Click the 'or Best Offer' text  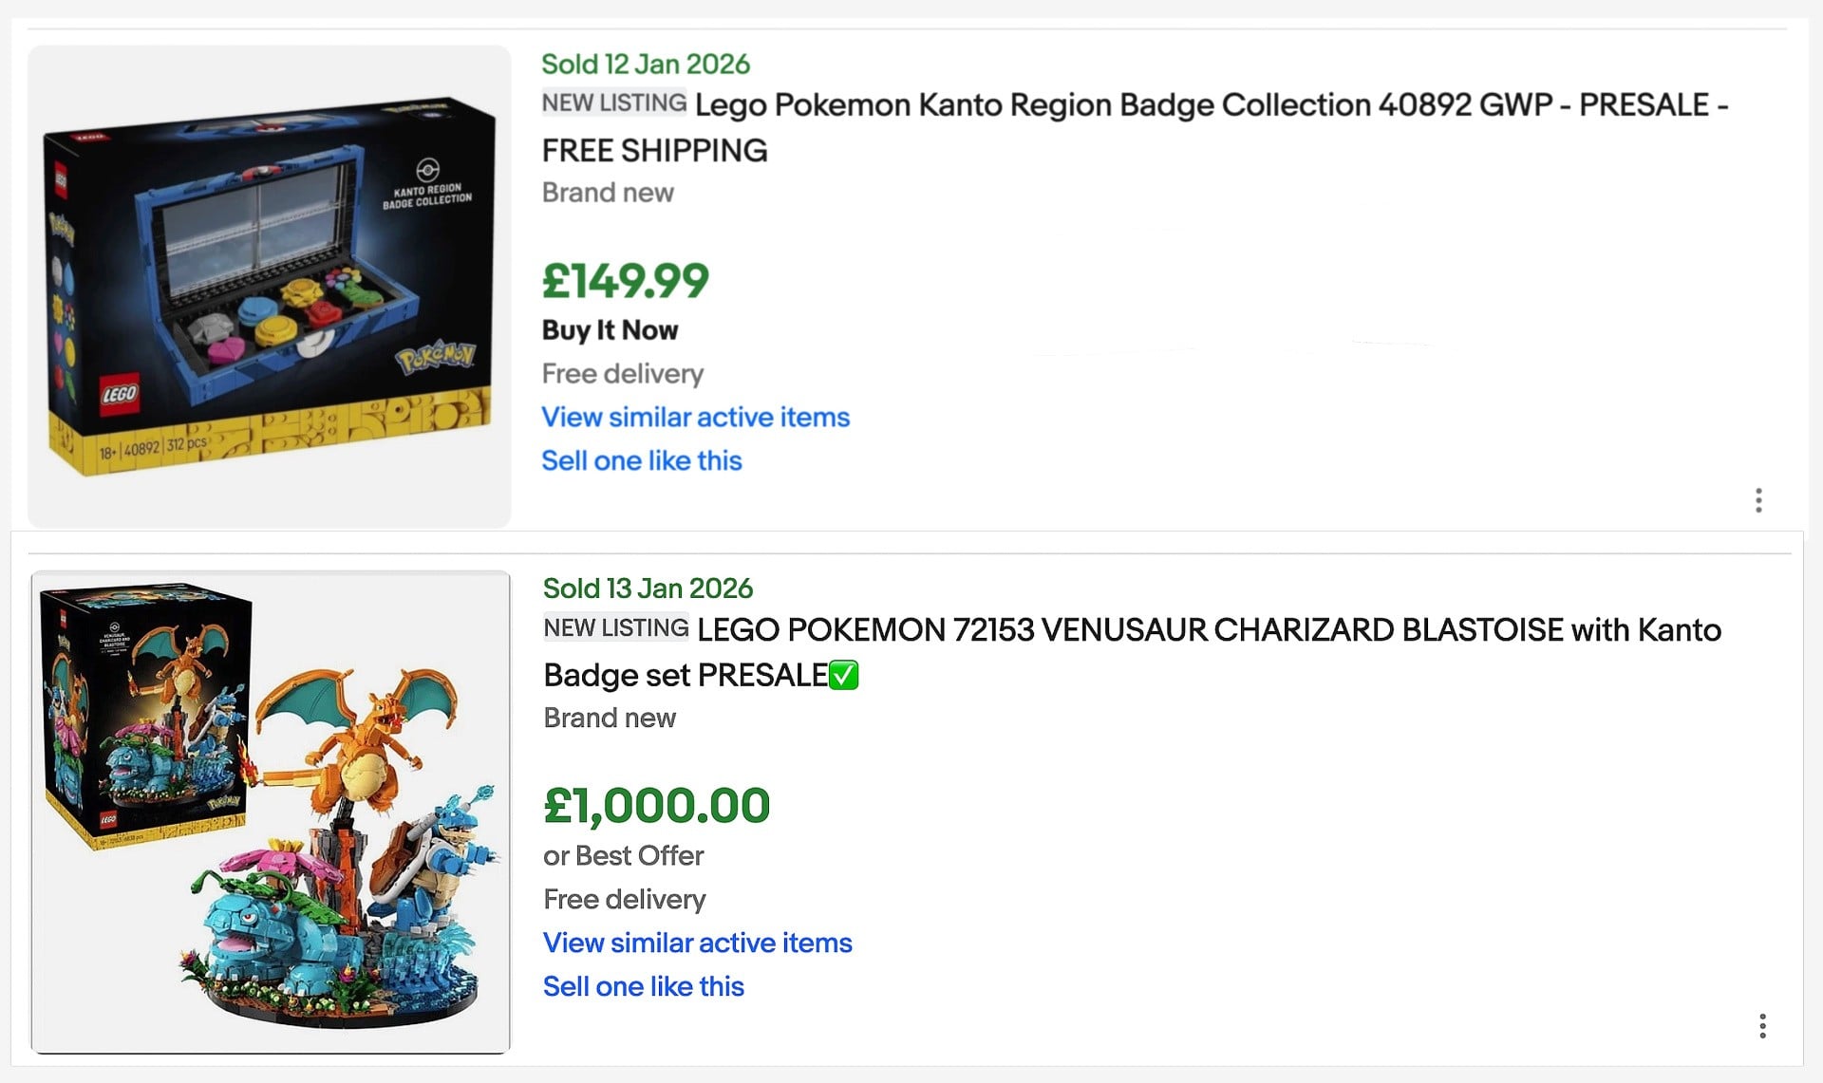pyautogui.click(x=623, y=855)
